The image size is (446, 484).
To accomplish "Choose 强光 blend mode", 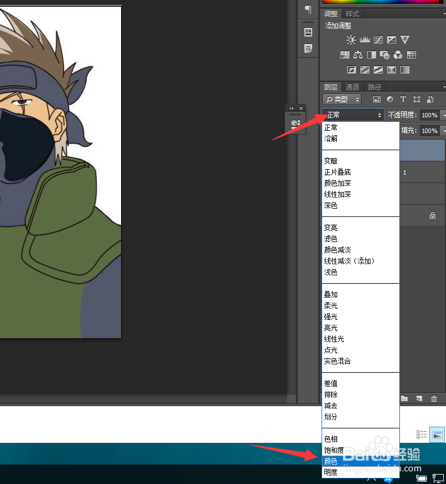I will click(x=360, y=317).
